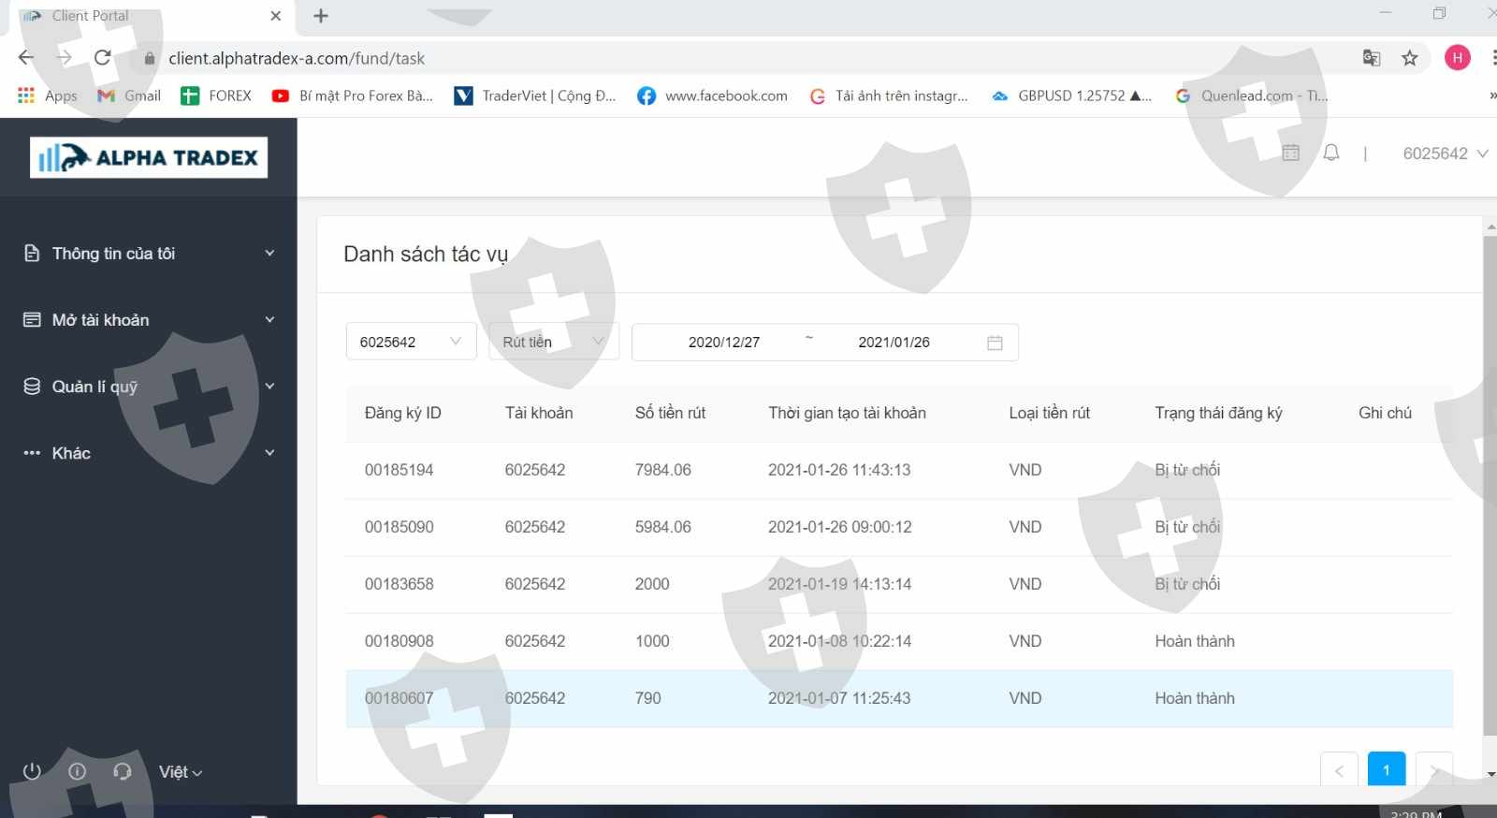Click the Alpha Tradex logo

149,157
